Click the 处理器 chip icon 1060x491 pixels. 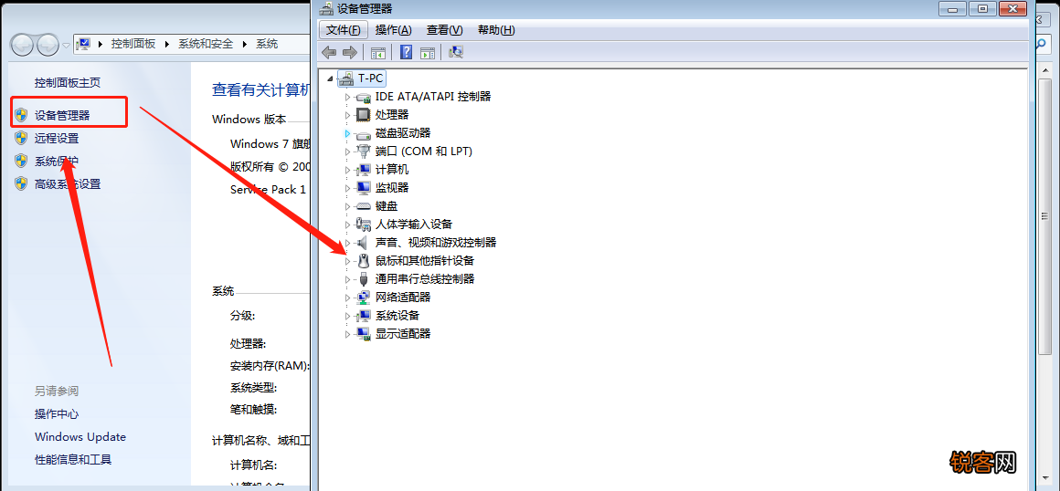pyautogui.click(x=363, y=115)
